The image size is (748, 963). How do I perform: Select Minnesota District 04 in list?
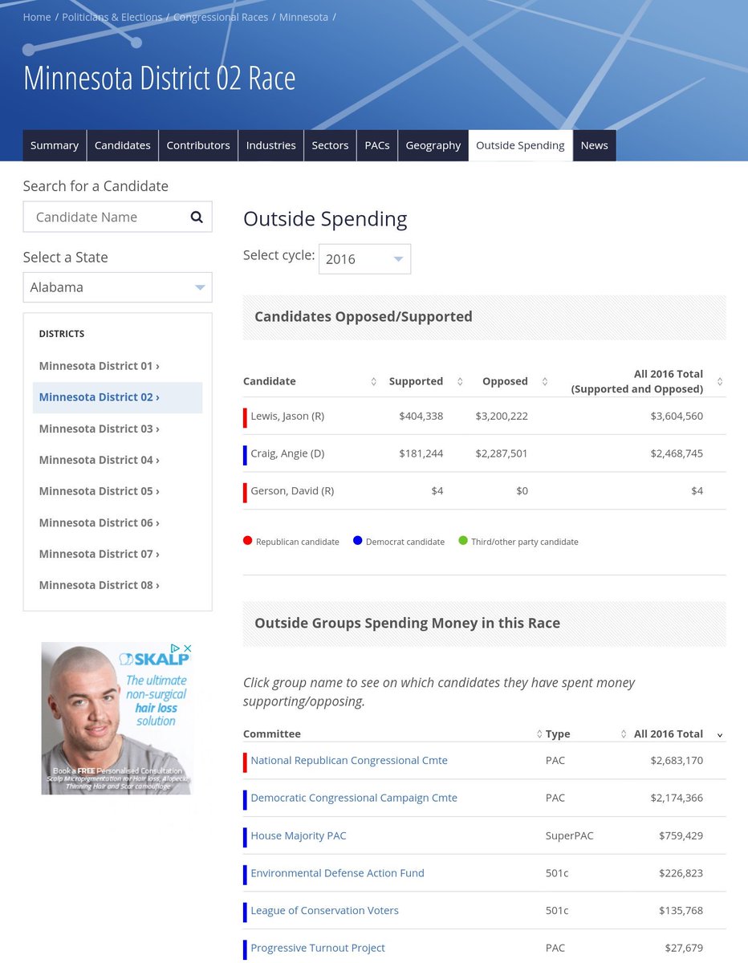click(x=100, y=460)
